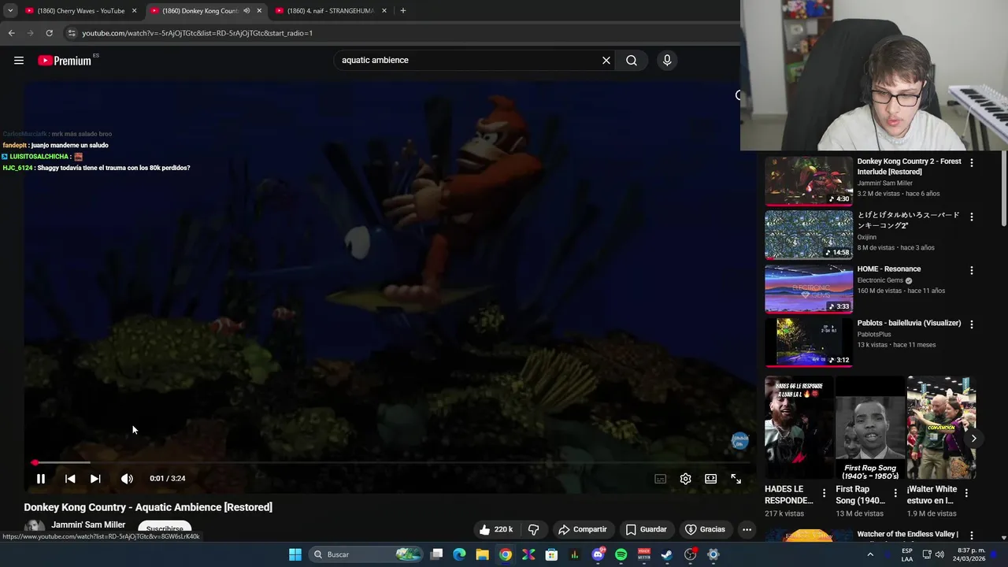The width and height of the screenshot is (1008, 567).
Task: Open options for HADES LE RESPONDE short
Action: coord(824,494)
